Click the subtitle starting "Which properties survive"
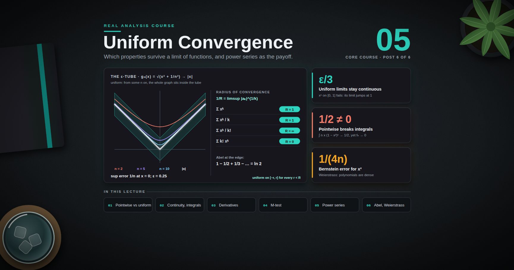 coord(198,57)
